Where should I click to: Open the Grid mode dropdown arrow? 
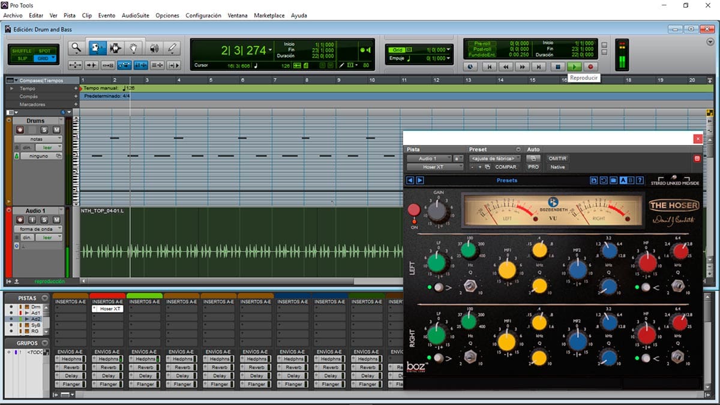click(53, 58)
